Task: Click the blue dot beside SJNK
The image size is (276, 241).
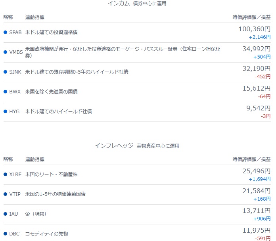Action: coord(5,72)
